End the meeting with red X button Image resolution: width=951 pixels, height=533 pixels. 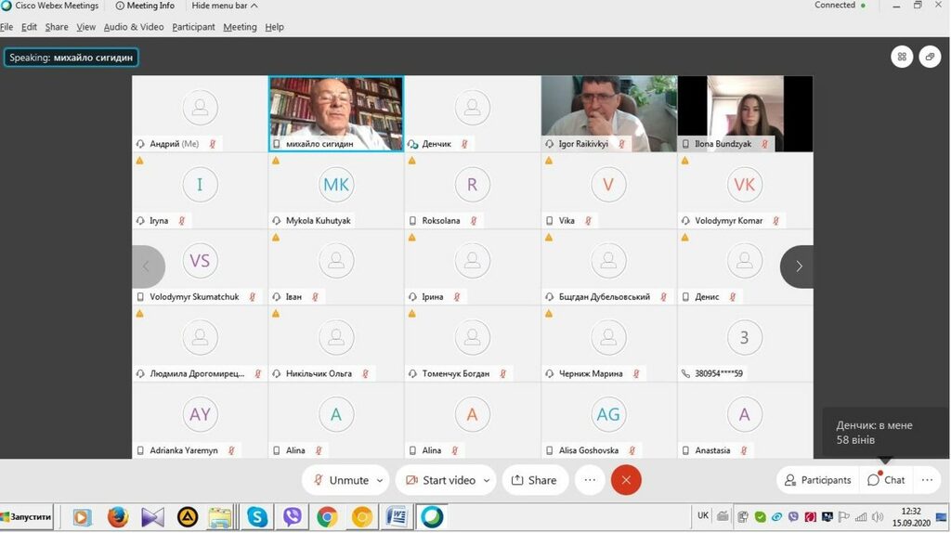click(x=626, y=480)
